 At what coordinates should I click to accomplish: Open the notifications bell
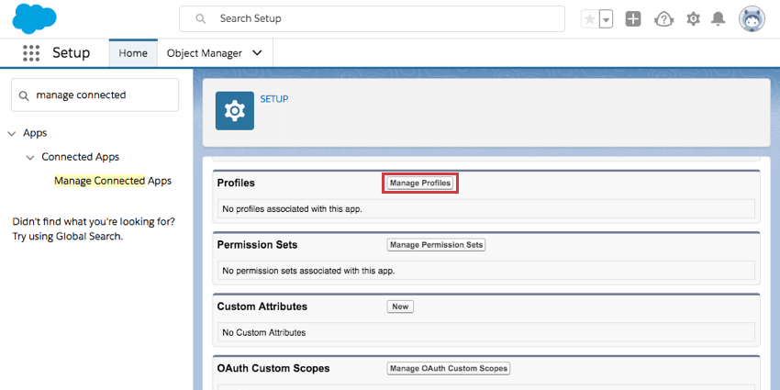click(x=719, y=19)
